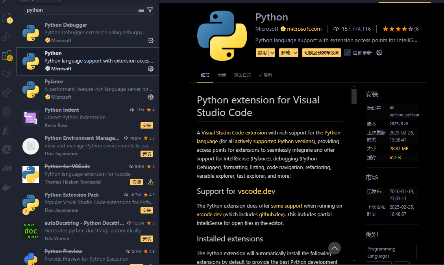This screenshot has width=444, height=265.
Task: Open the Azure view in the activity bar
Action: coord(7,131)
